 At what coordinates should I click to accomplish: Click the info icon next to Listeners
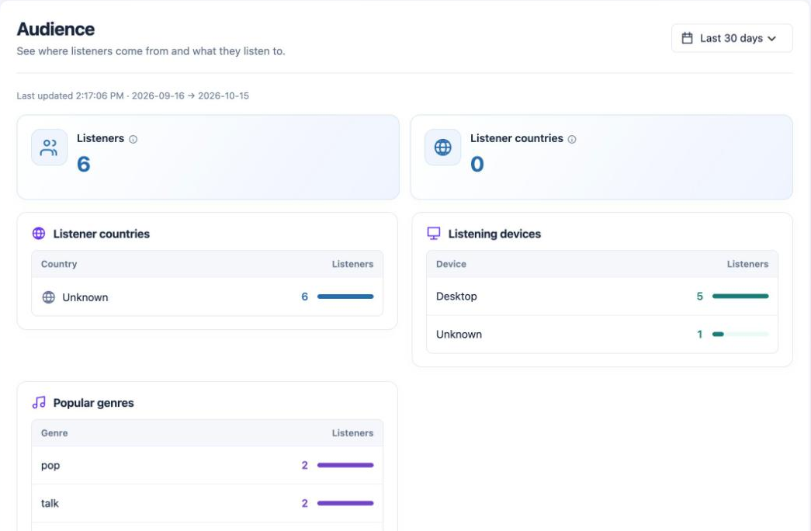133,139
